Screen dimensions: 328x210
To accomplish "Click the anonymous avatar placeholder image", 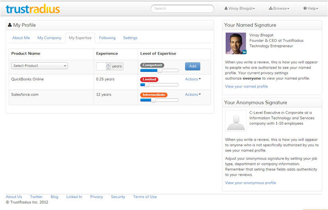I will pos(236,121).
